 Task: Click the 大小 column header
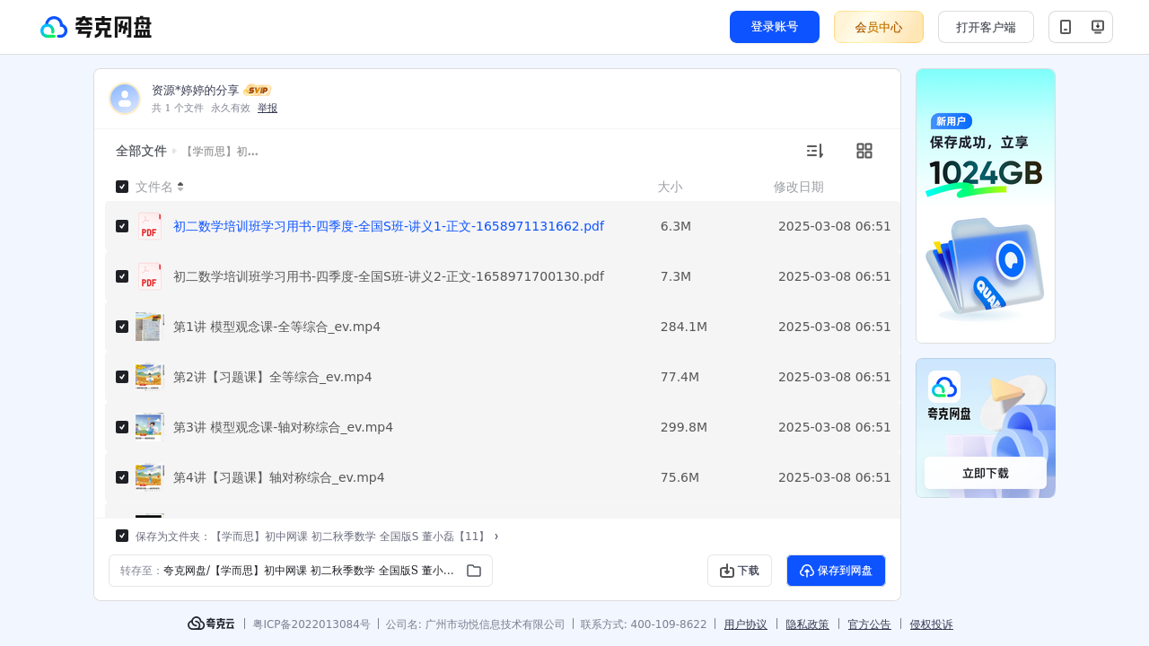click(x=670, y=187)
